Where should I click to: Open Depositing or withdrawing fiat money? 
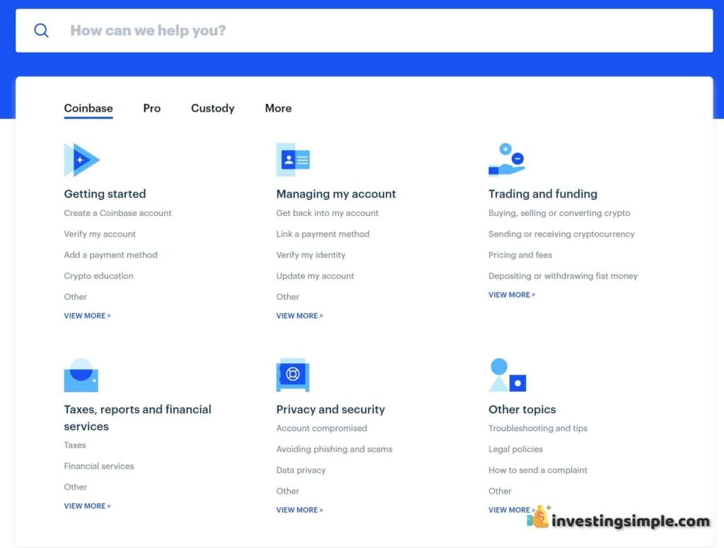click(563, 276)
